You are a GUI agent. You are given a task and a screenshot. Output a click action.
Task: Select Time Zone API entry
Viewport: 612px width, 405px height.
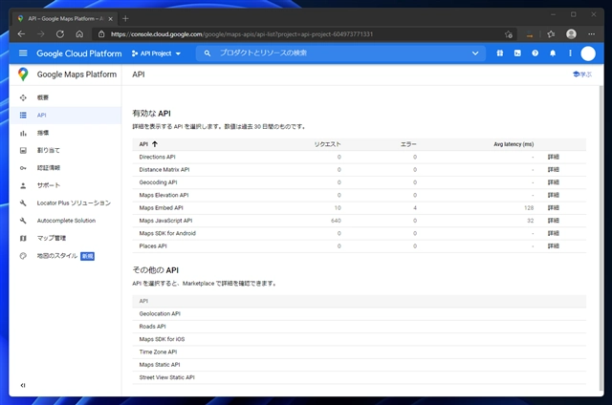(158, 352)
